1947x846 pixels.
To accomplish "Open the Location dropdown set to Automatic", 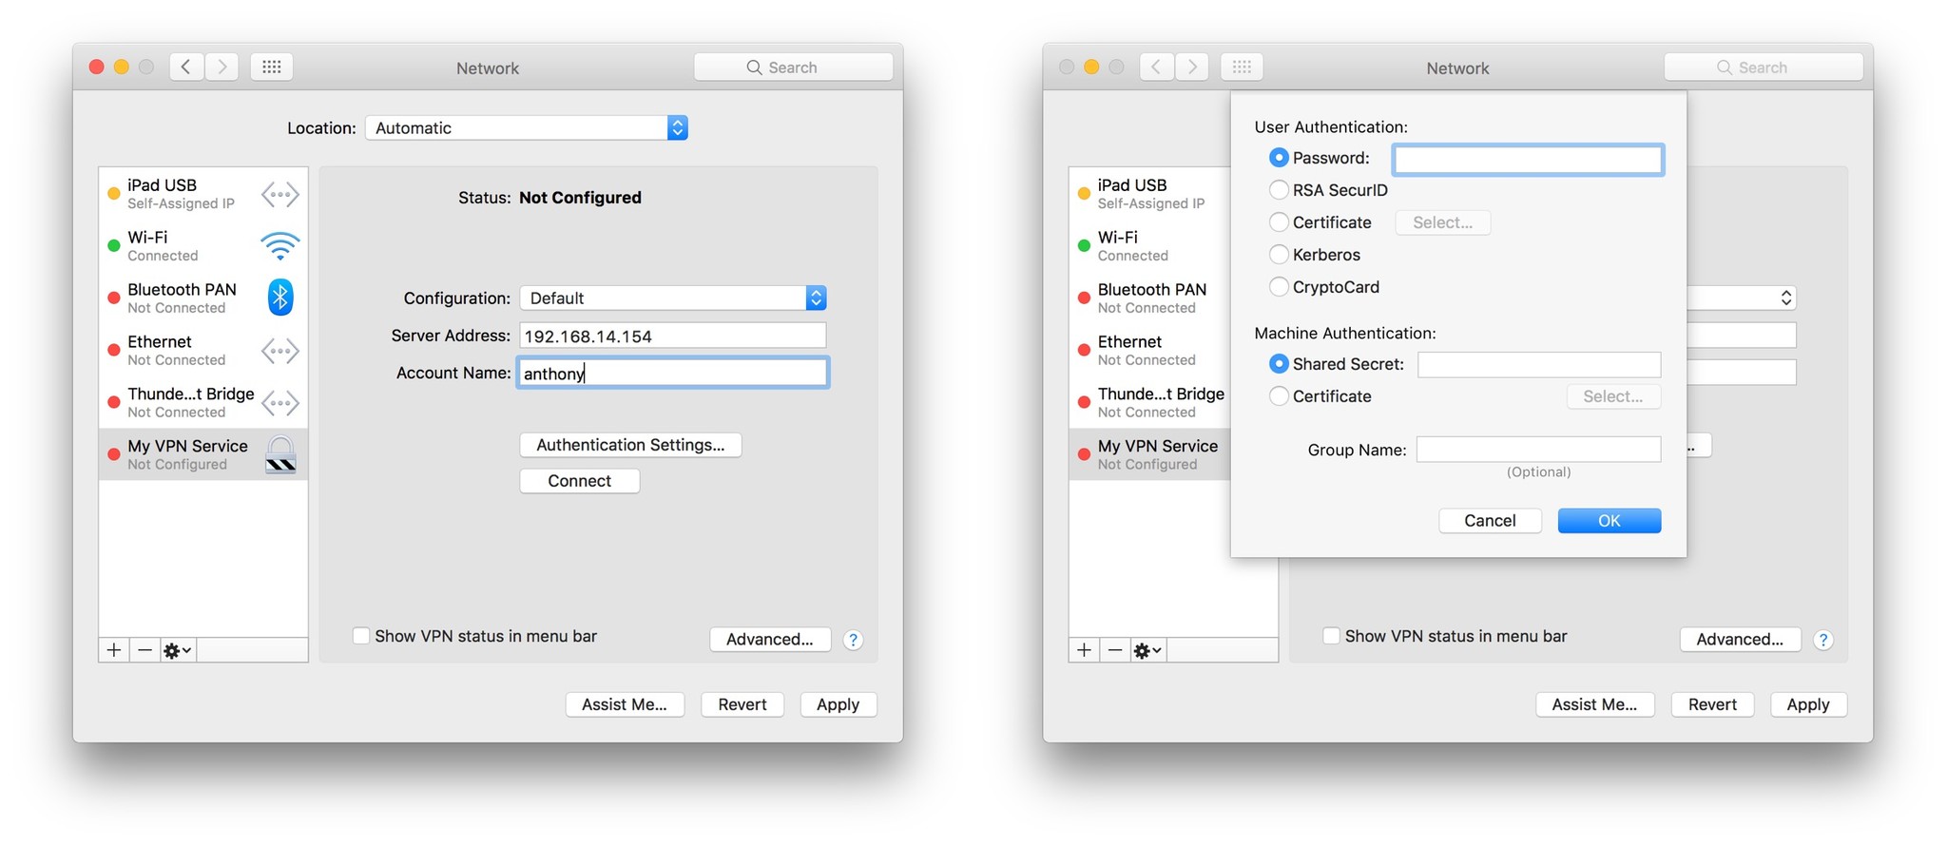I will click(526, 128).
